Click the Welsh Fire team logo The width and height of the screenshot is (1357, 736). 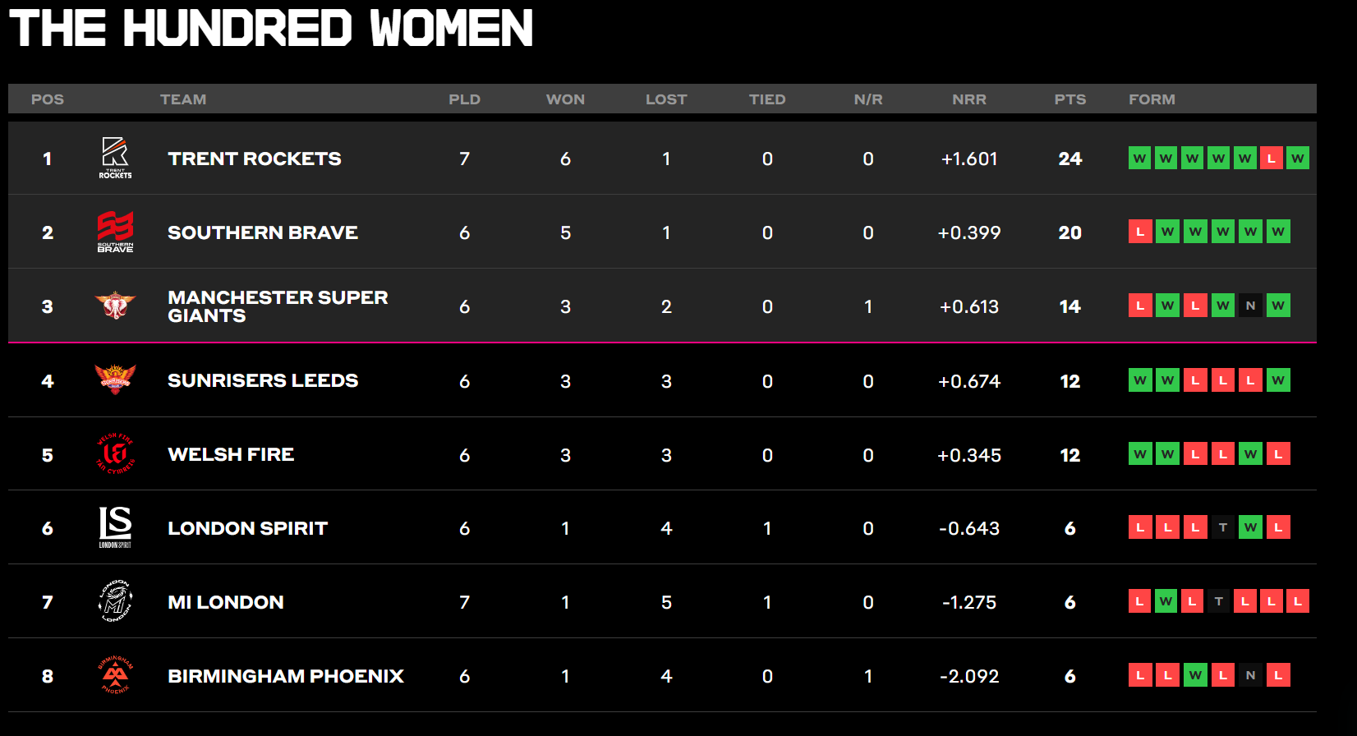pos(115,454)
